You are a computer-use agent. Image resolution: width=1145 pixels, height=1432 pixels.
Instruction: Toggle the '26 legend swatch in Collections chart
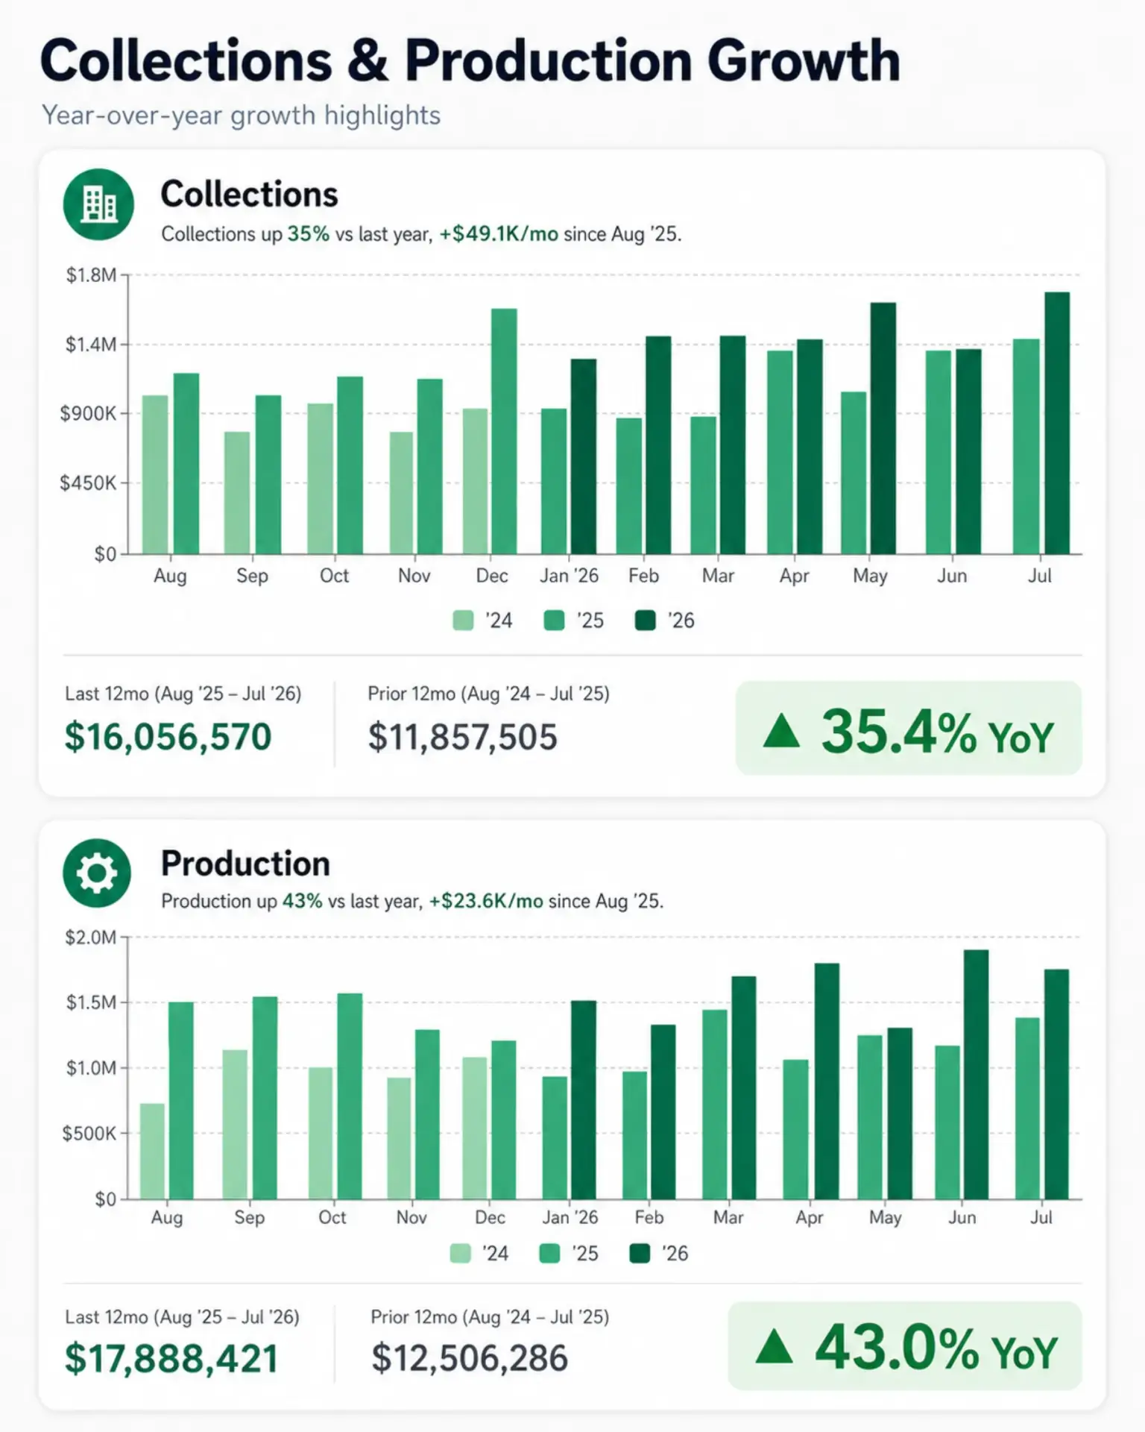click(x=645, y=621)
